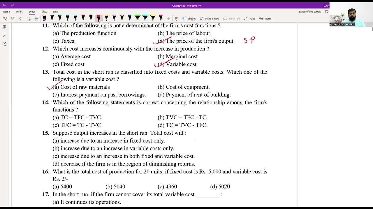This screenshot has width=373, height=209.
Task: Click the 'Saved offline (error)' status
Action: [x=310, y=12]
